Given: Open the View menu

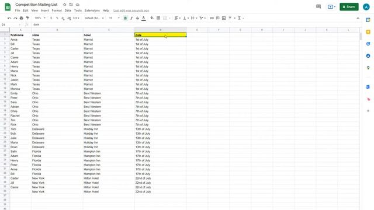Looking at the screenshot, I should coord(34,10).
